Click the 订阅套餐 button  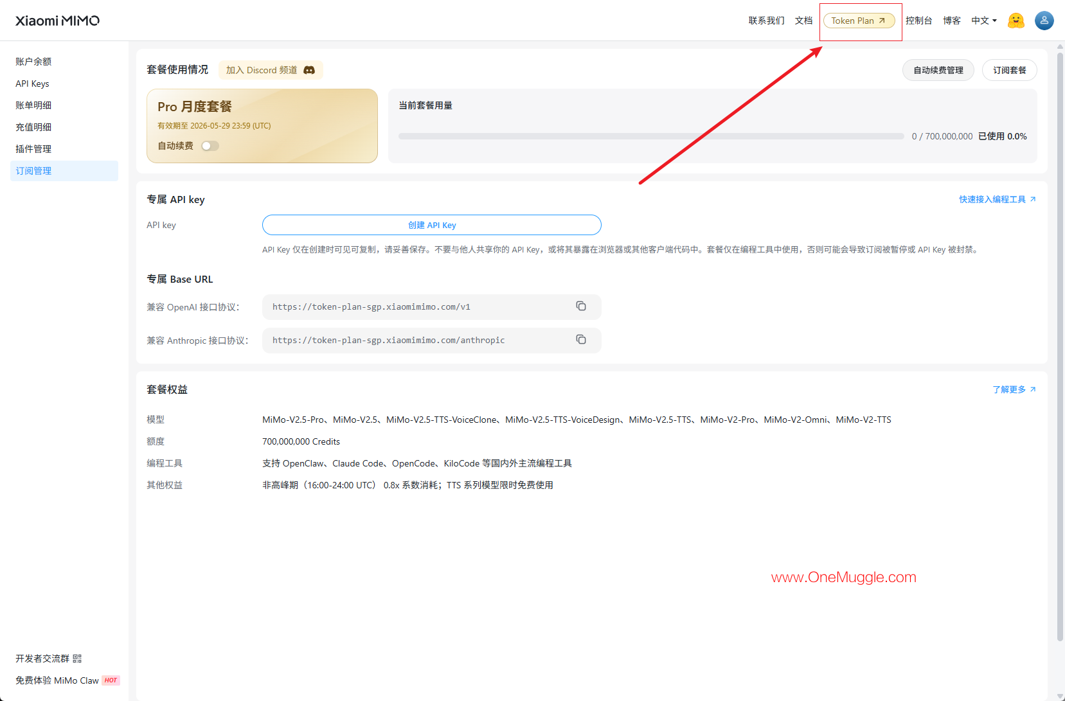point(1010,70)
